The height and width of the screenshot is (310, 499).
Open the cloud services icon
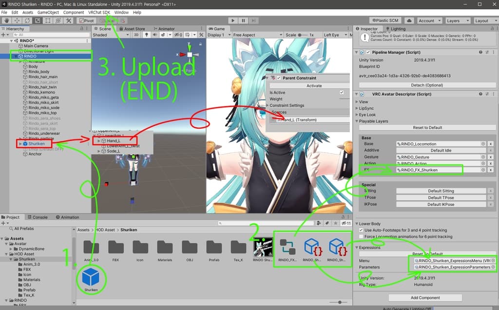tap(409, 20)
